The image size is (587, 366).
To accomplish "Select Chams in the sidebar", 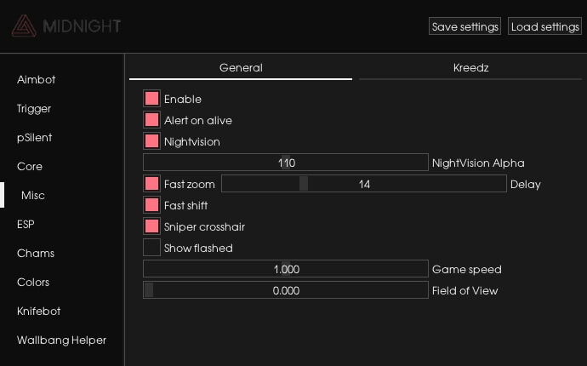I will click(35, 253).
